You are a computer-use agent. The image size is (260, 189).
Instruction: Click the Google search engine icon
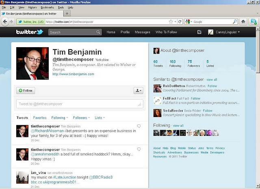click(x=188, y=22)
